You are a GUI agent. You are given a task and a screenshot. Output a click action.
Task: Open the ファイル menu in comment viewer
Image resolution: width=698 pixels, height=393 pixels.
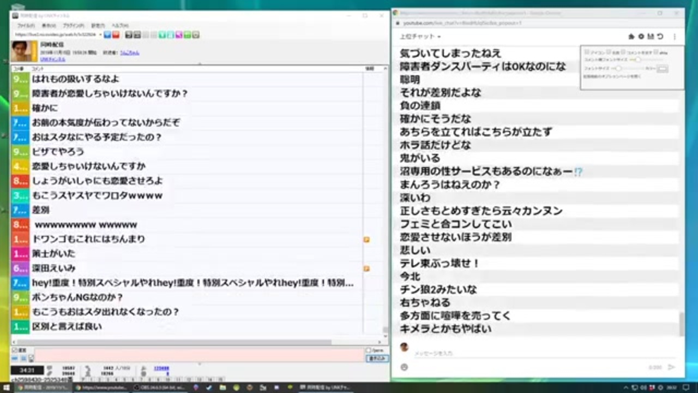(x=26, y=26)
